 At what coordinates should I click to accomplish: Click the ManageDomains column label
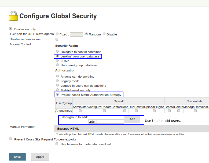pos(195,107)
